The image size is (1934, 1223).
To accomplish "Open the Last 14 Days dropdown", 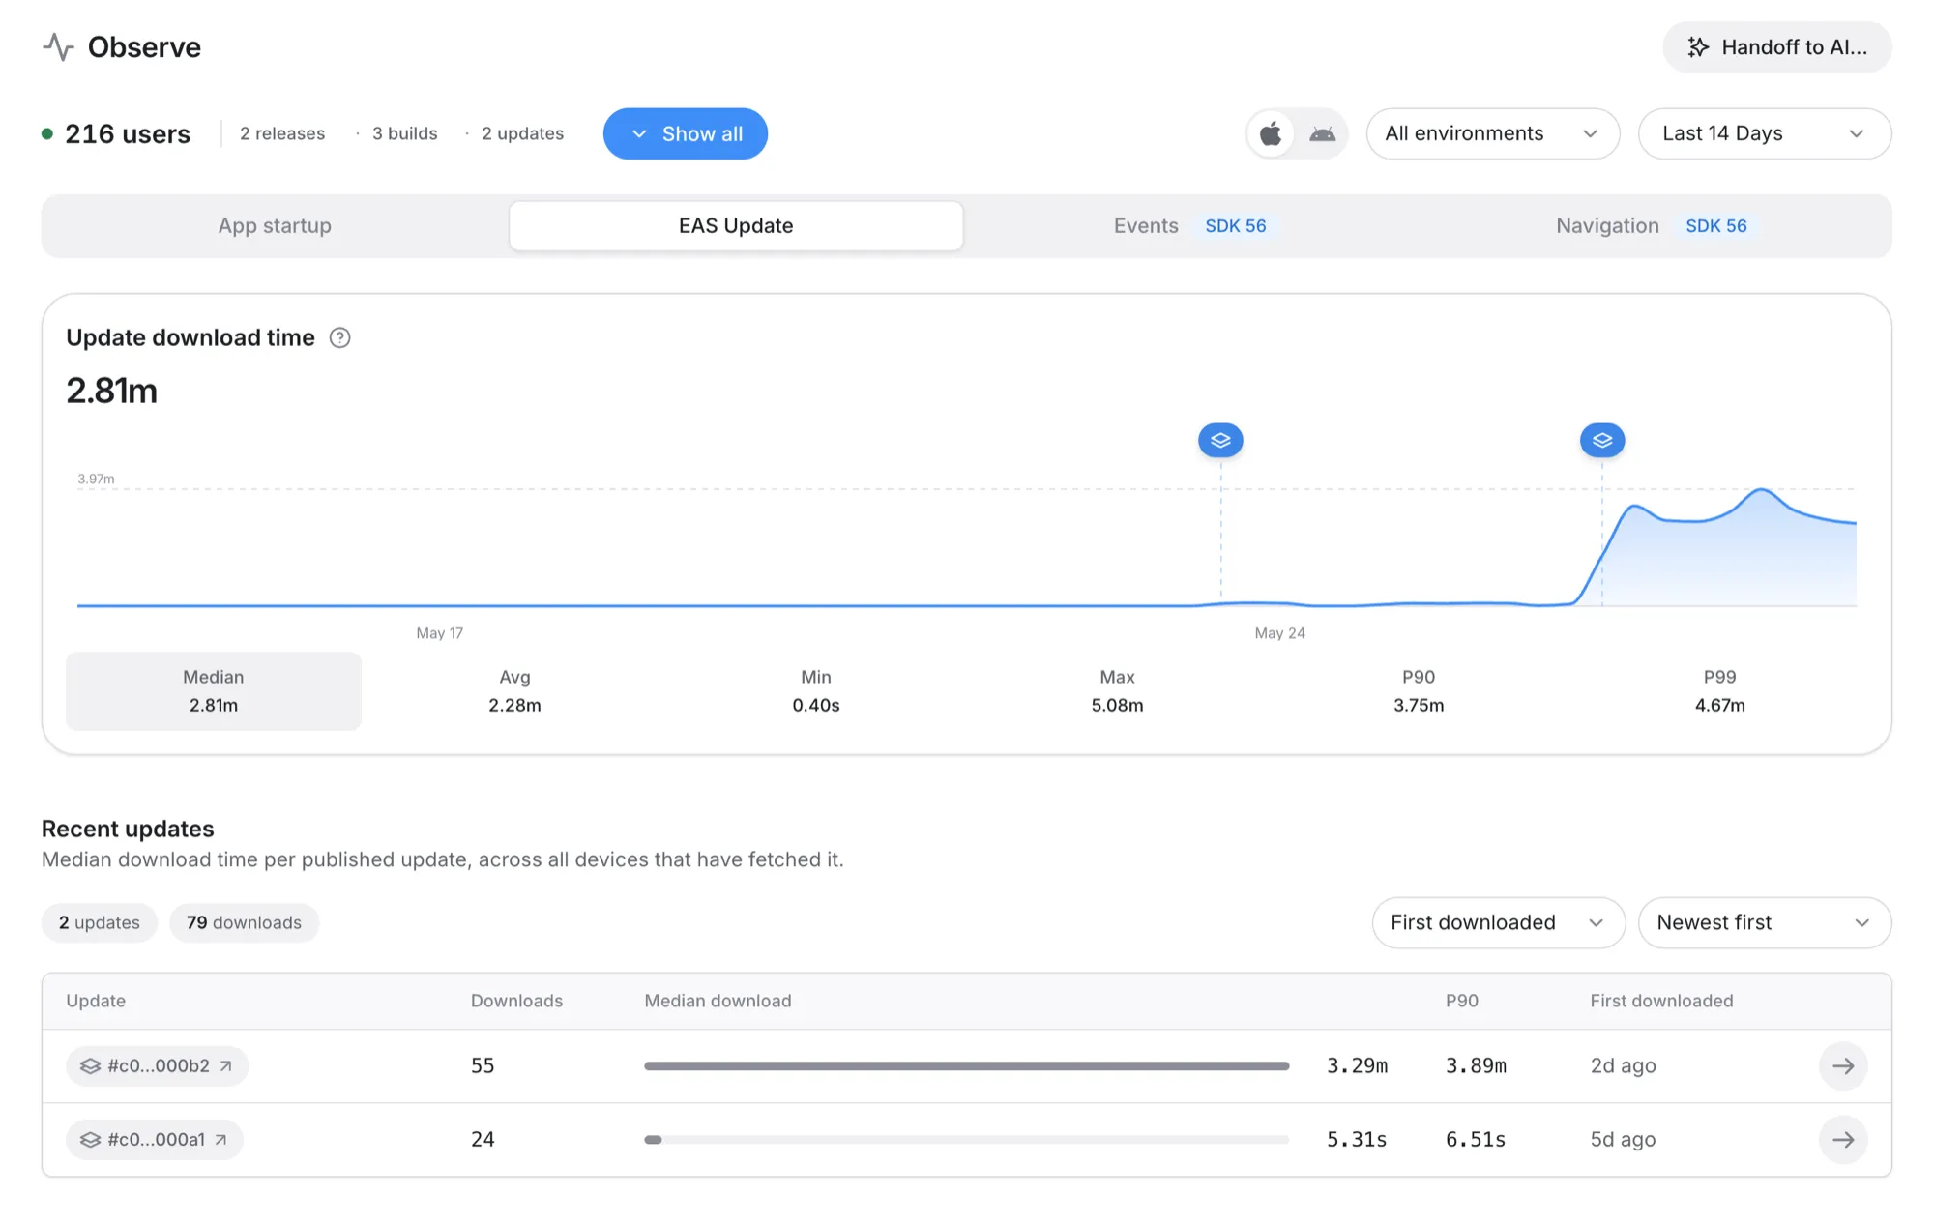I will [1764, 133].
